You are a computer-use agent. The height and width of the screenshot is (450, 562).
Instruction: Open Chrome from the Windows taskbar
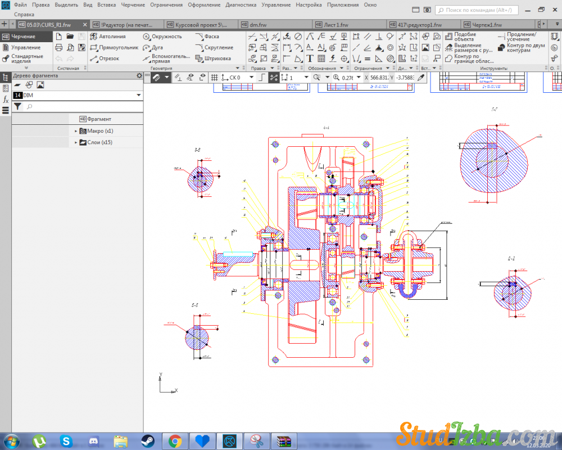point(175,440)
